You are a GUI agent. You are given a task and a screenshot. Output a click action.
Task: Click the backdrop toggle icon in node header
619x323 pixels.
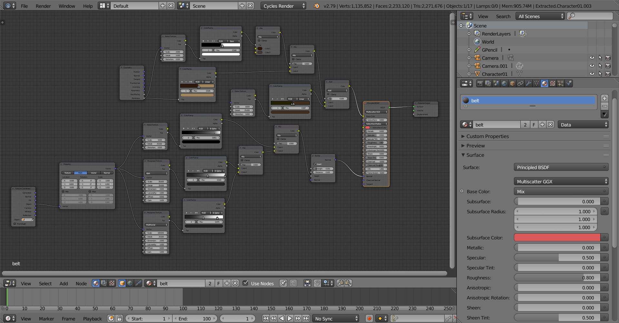[308, 283]
